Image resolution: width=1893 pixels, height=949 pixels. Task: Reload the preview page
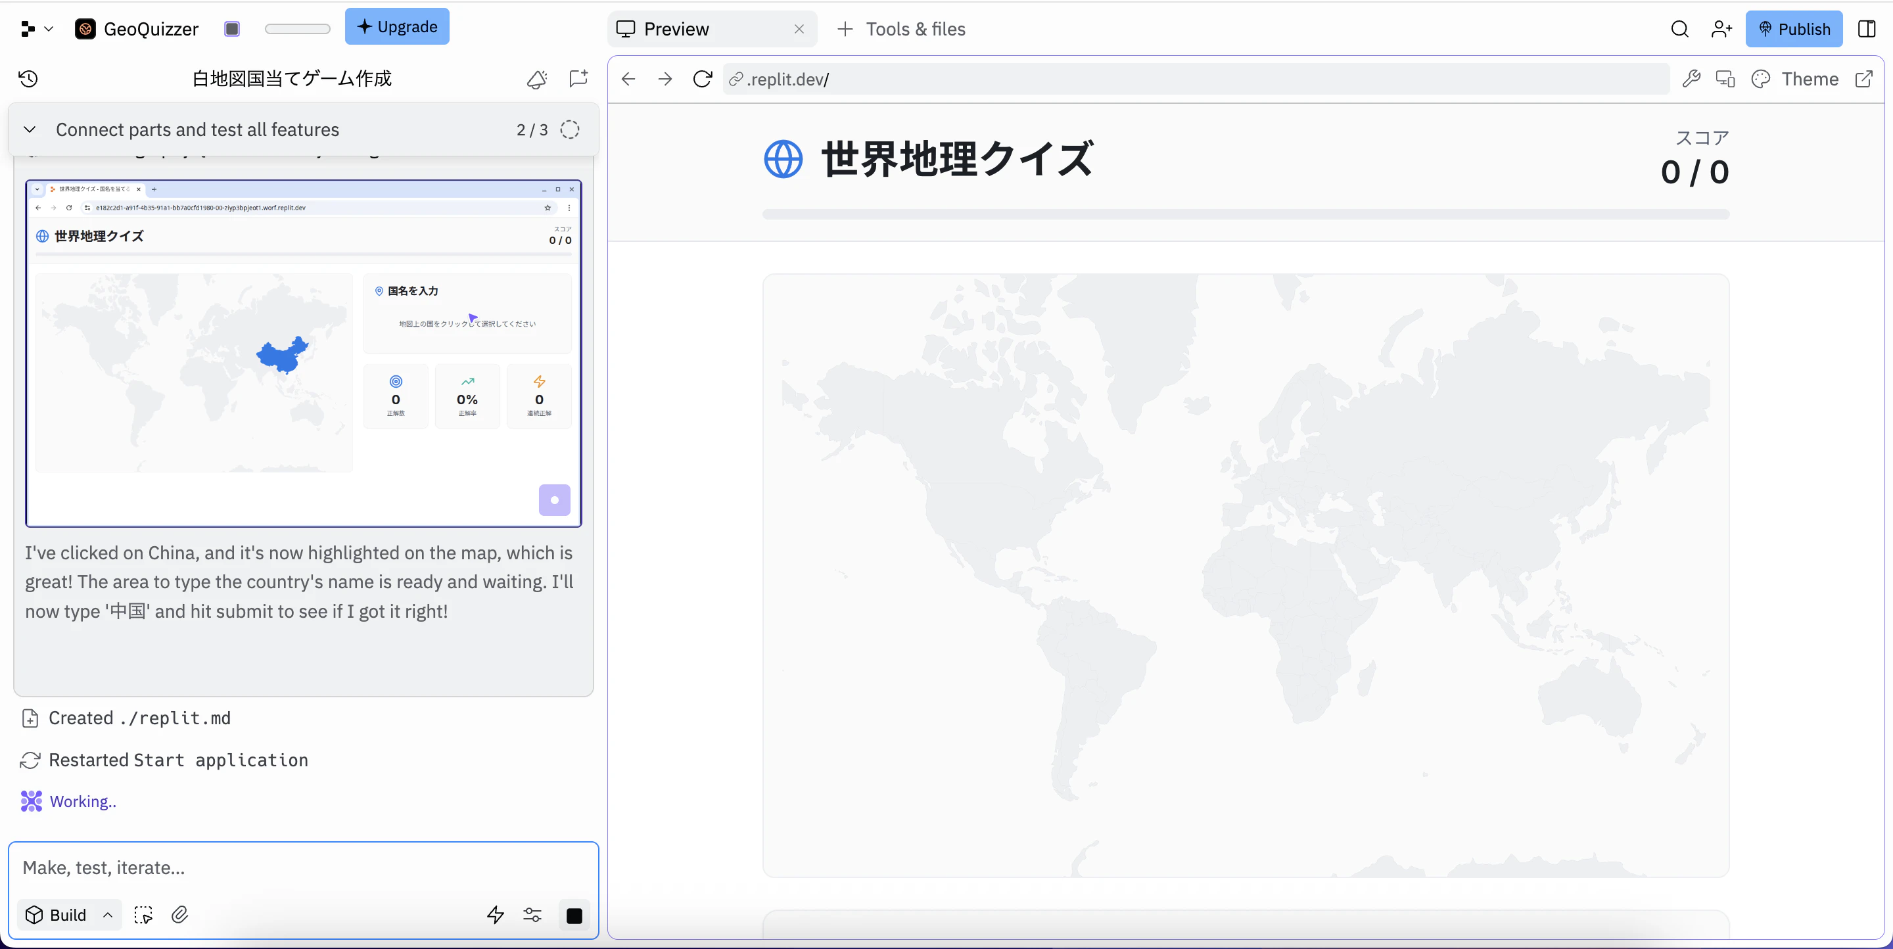(x=703, y=79)
